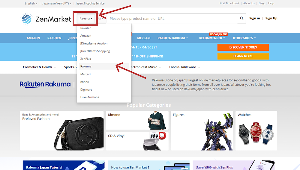
Task: Expand RECOMMENDED navigation menu
Action: tap(212, 38)
